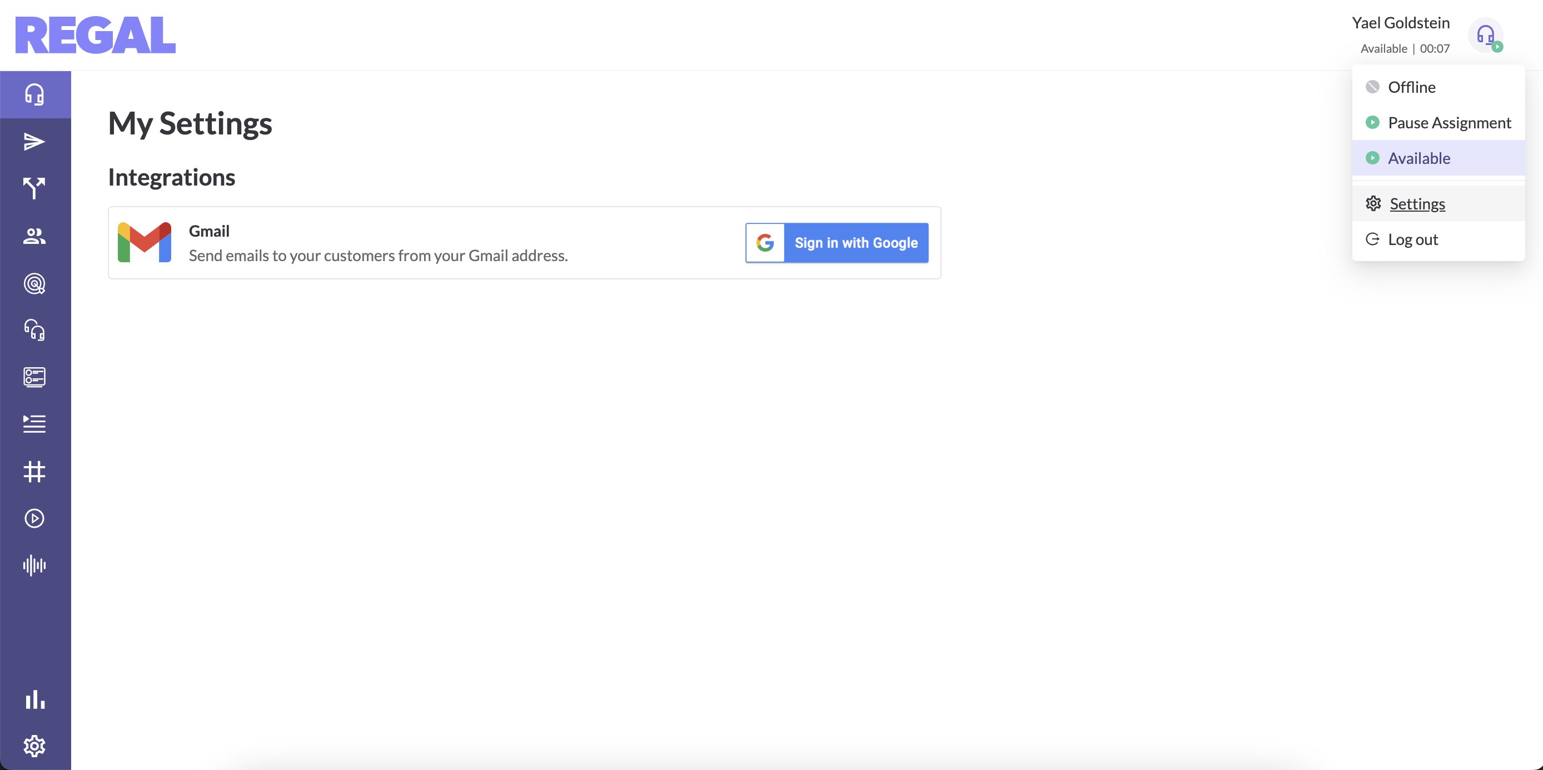Image resolution: width=1543 pixels, height=770 pixels.
Task: Open the agent desktop headset icon in sidebar
Action: (x=35, y=94)
